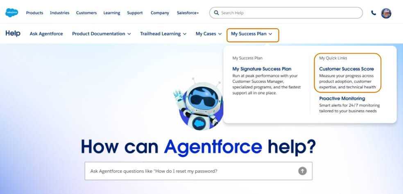
Task: Go to Ask Agentforce
Action: [x=46, y=34]
